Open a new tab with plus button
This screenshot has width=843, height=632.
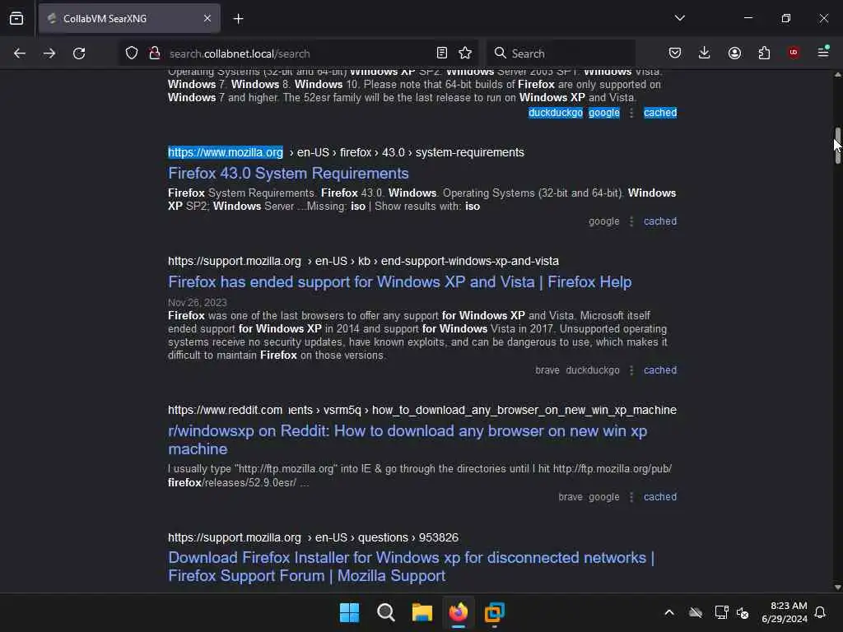point(238,19)
